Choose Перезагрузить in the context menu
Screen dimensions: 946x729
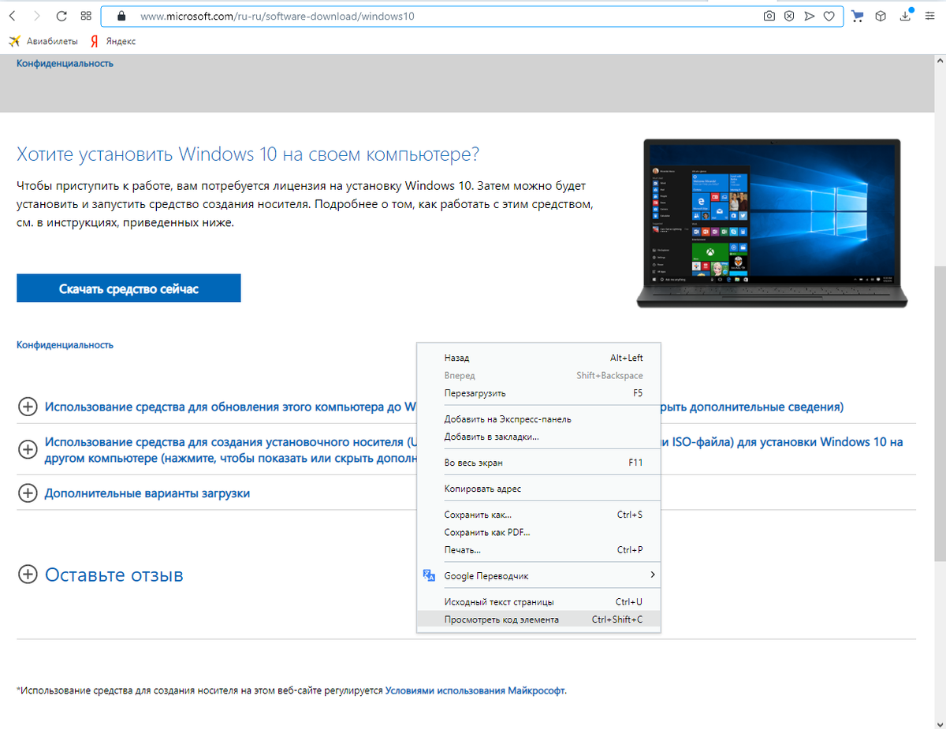538,392
